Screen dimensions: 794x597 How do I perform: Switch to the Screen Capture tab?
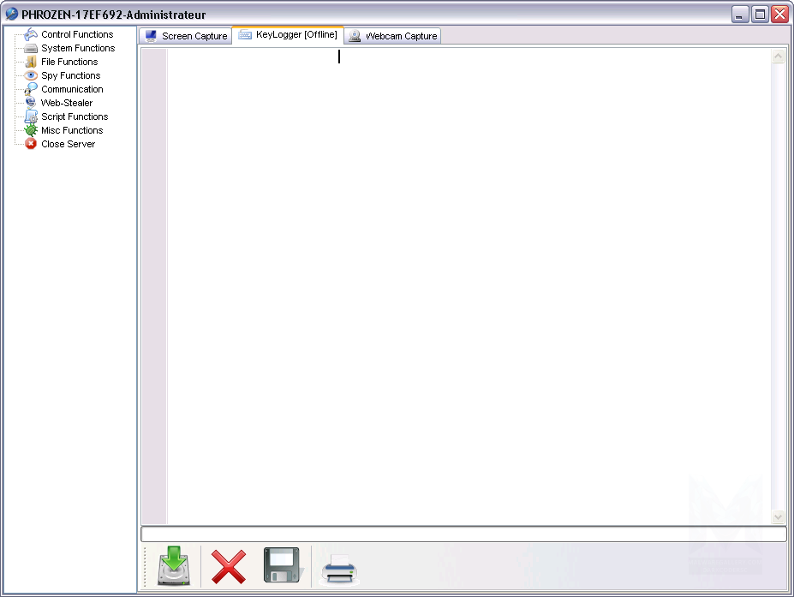click(186, 36)
